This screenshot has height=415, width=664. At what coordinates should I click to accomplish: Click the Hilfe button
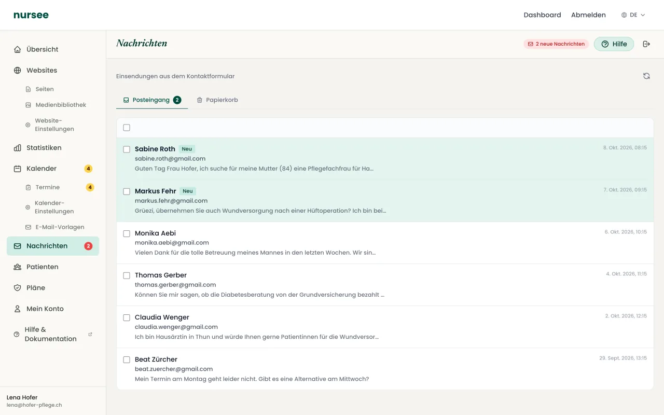point(614,44)
